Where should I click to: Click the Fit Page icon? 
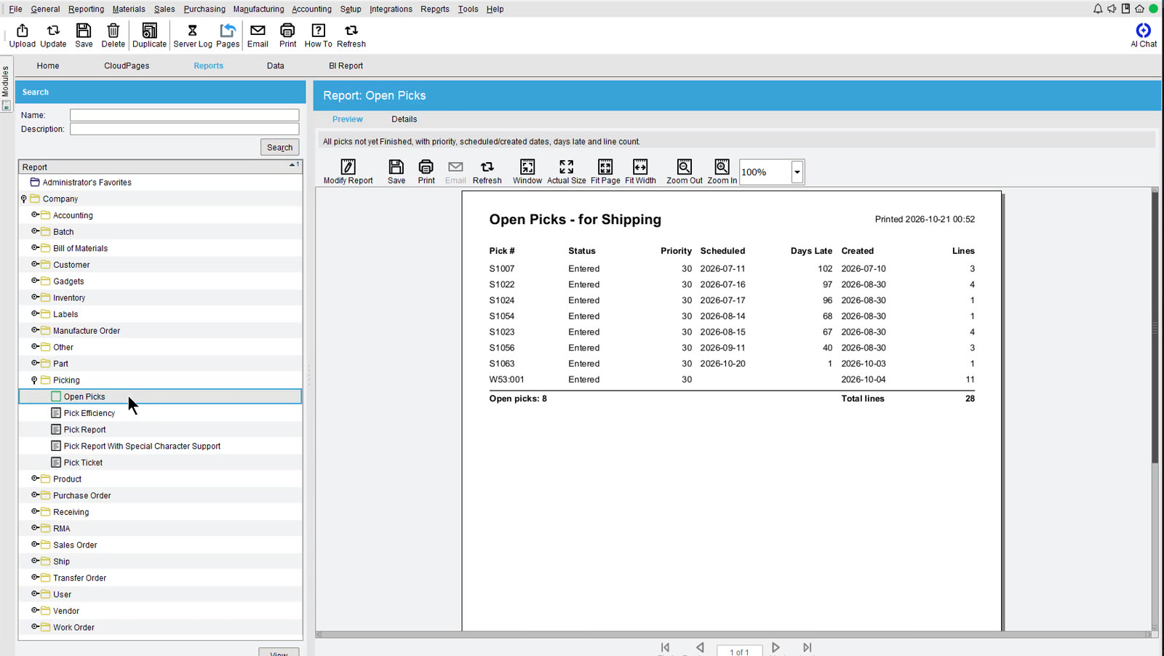pos(605,172)
